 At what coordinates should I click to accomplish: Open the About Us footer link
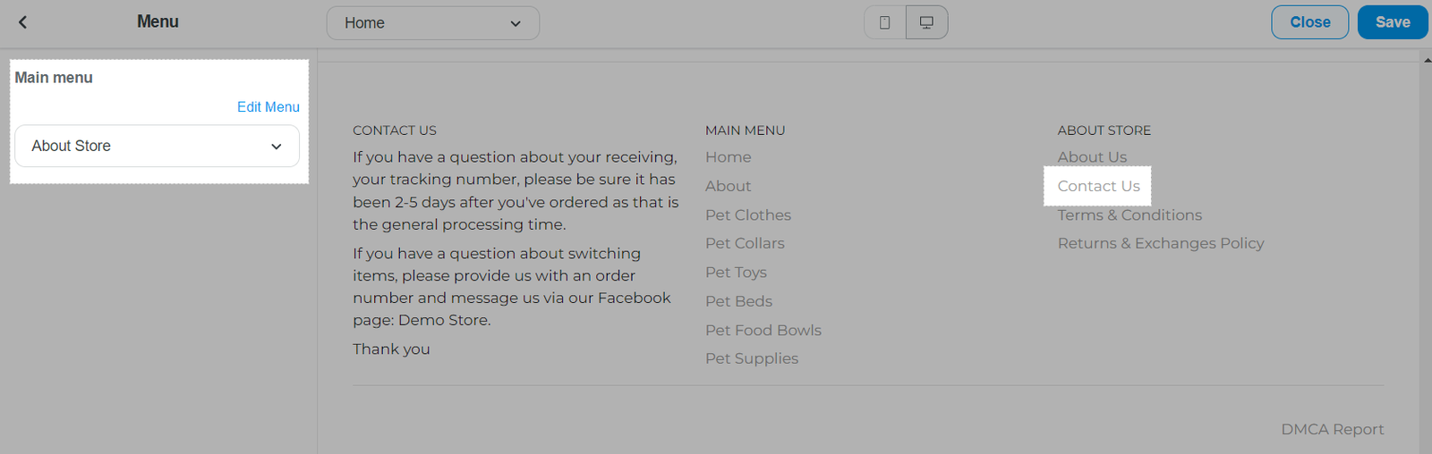tap(1092, 157)
